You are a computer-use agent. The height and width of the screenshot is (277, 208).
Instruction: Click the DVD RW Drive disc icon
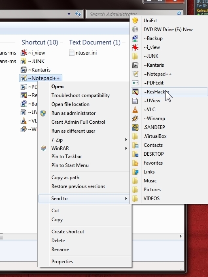[135, 30]
